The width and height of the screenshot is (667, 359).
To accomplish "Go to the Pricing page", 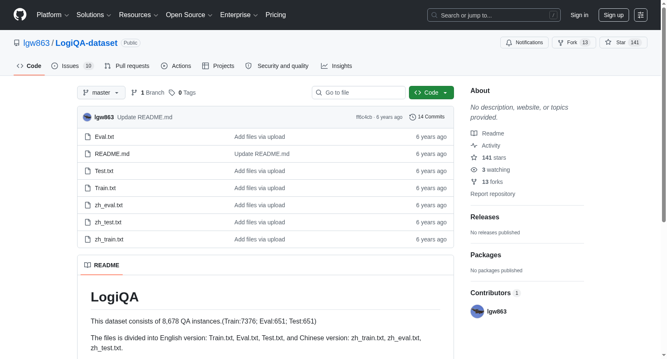I will [x=276, y=15].
